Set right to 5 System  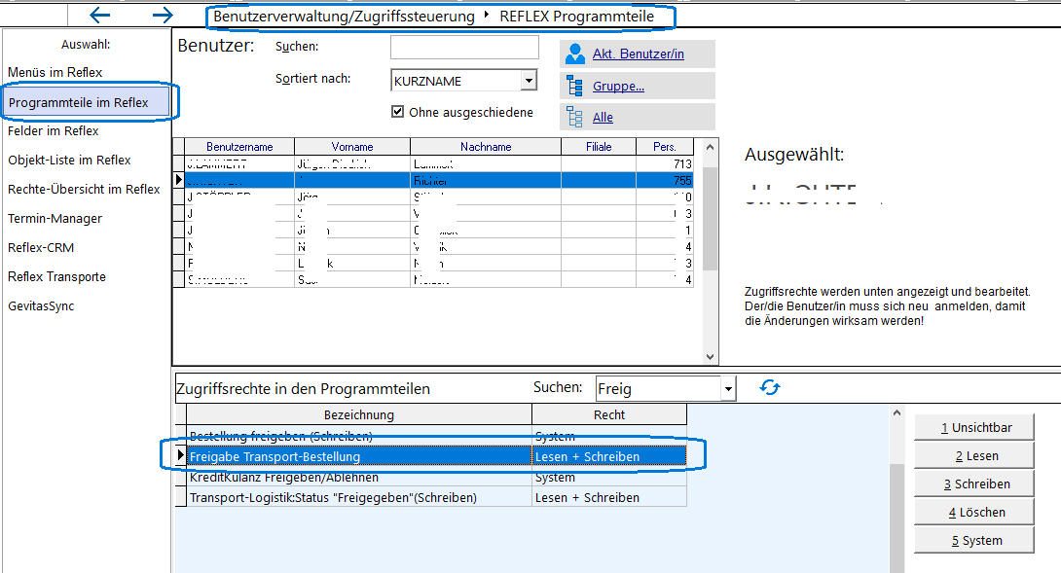pos(974,541)
